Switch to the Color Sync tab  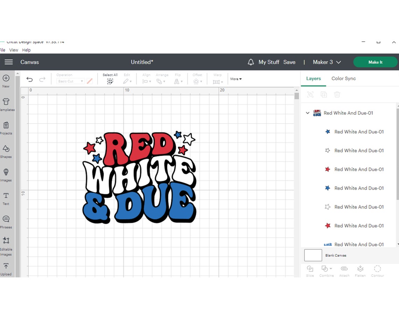[344, 78]
